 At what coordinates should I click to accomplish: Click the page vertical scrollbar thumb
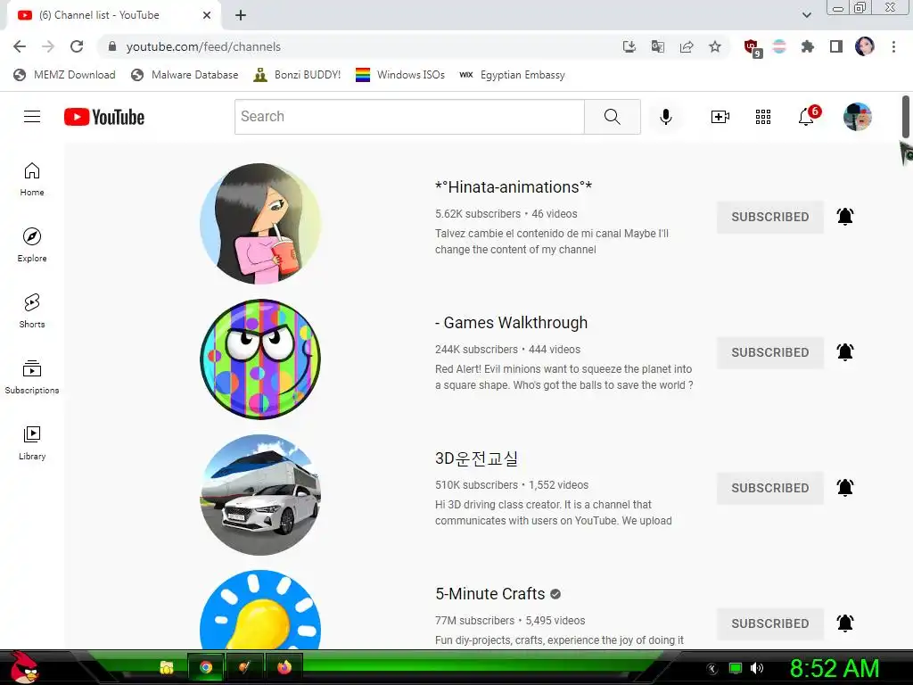coord(906,117)
